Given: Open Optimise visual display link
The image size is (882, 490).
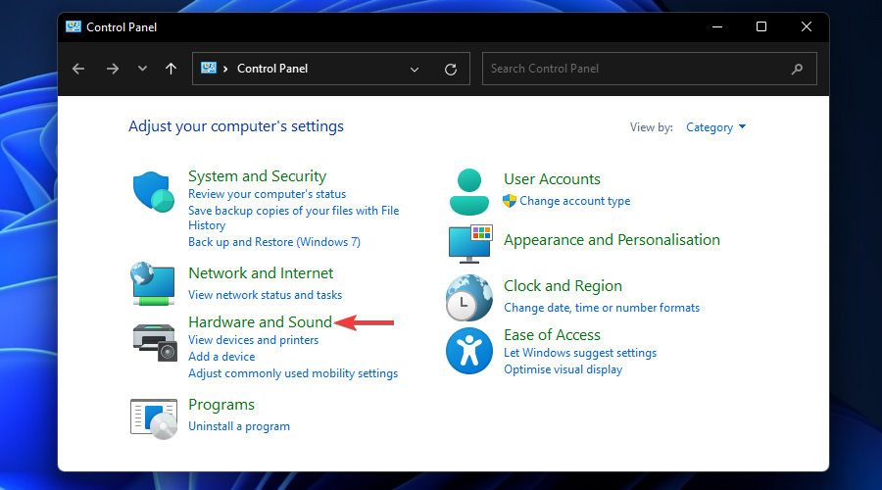Looking at the screenshot, I should click(x=563, y=369).
